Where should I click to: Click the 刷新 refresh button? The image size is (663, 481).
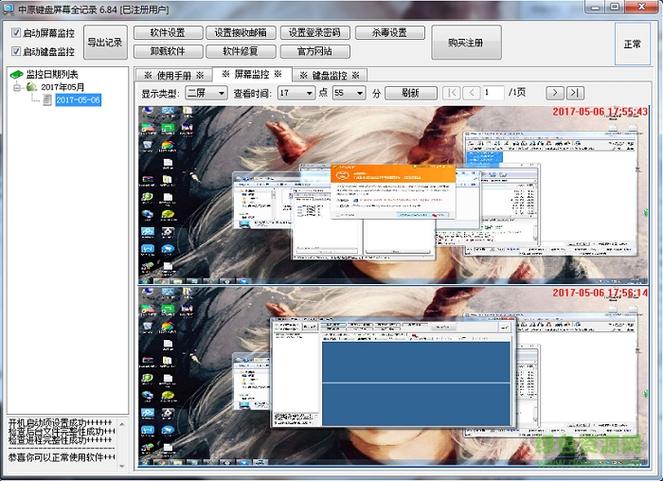tap(411, 93)
